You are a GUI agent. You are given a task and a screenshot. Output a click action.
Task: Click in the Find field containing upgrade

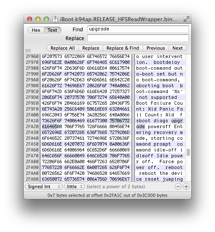138,29
